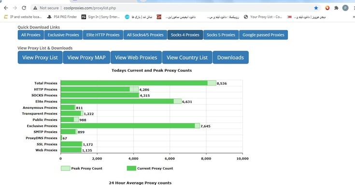Click the PlayStation icon in bookmarks bar
355x185 pixels.
[x=49, y=17]
